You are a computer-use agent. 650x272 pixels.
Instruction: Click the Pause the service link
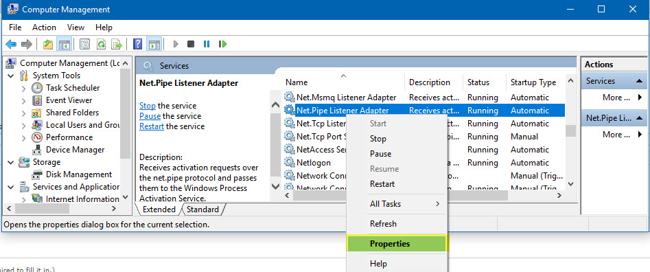(150, 116)
